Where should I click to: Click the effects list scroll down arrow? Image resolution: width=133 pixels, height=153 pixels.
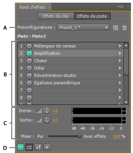click(x=126, y=102)
